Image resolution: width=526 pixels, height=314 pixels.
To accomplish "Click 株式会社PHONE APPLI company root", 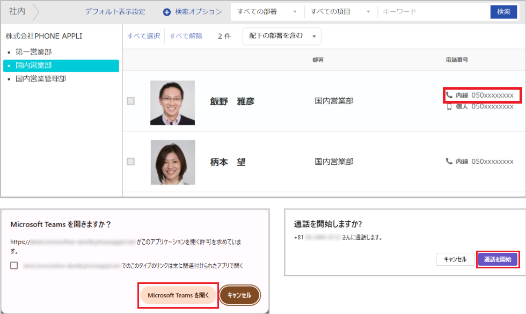I will 44,36.
